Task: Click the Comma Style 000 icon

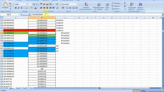Action: (x=70, y=8)
